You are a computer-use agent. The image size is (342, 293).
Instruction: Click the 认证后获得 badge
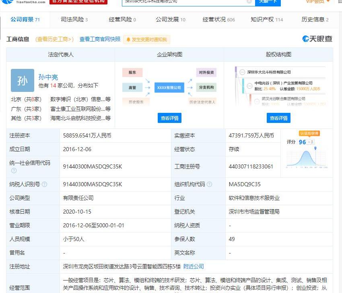click(309, 133)
